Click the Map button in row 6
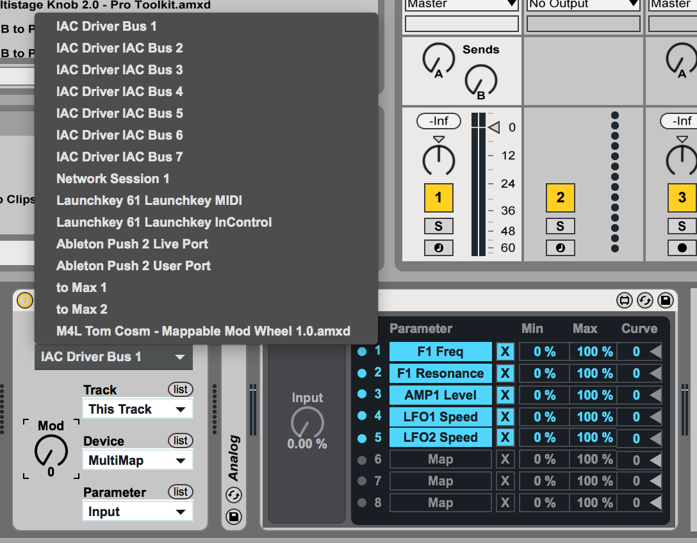 [440, 460]
